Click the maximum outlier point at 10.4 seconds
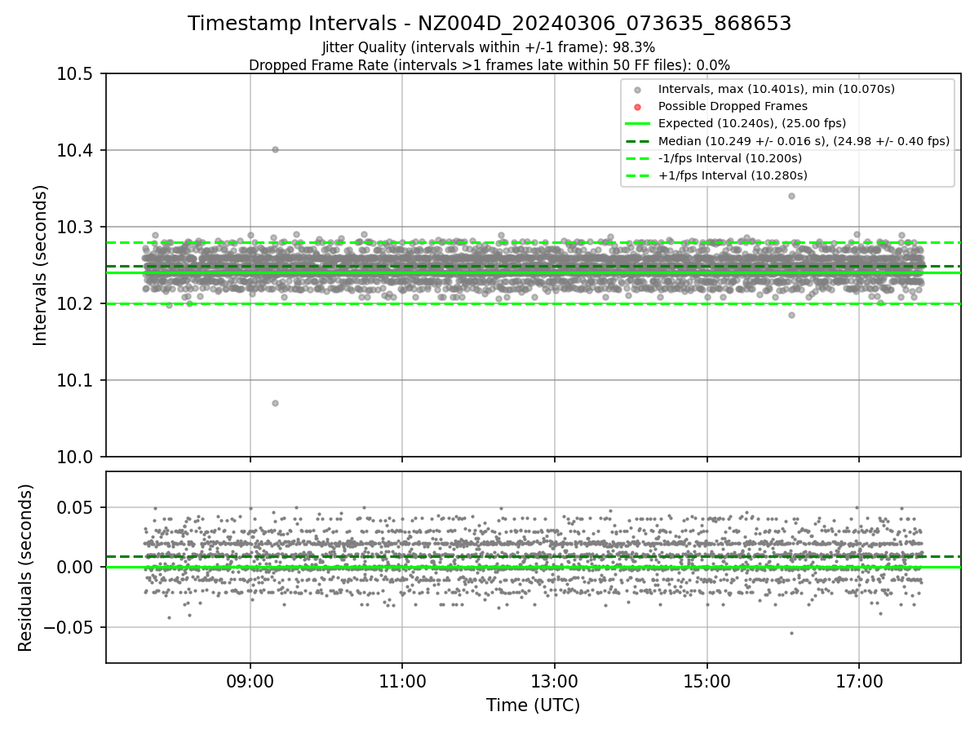 (275, 149)
